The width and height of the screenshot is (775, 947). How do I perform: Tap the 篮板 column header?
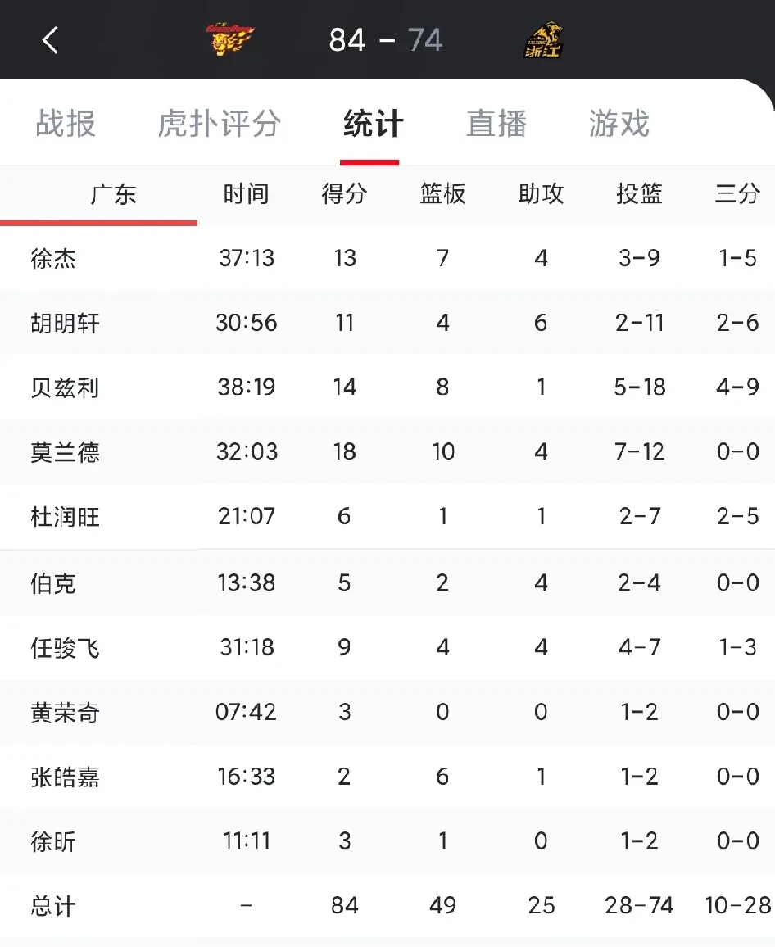pyautogui.click(x=442, y=194)
